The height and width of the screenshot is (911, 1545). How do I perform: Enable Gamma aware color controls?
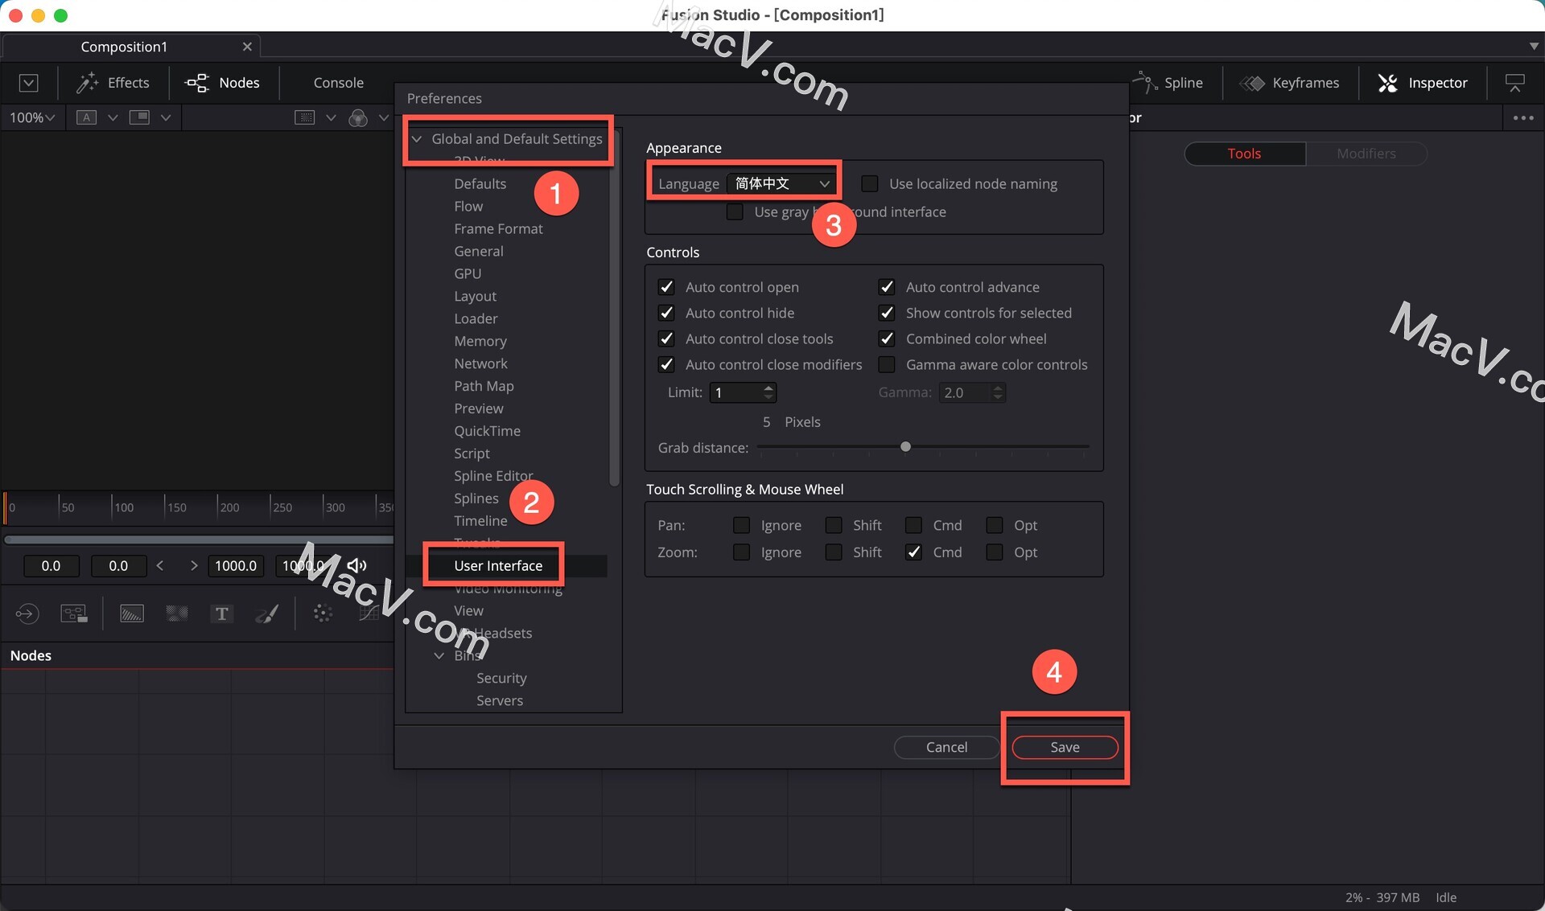[888, 364]
